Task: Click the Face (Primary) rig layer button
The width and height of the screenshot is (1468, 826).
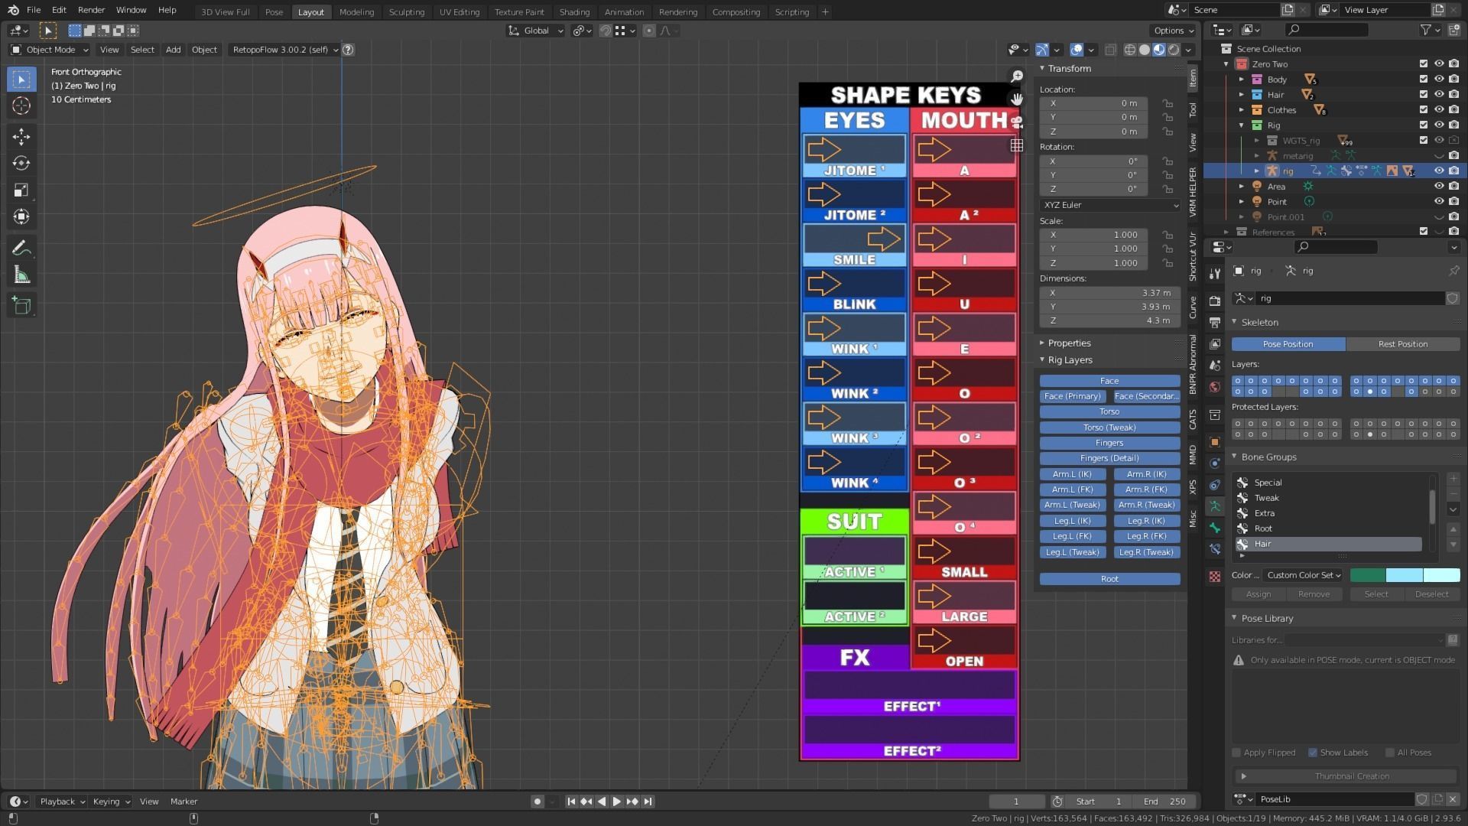Action: pos(1072,396)
